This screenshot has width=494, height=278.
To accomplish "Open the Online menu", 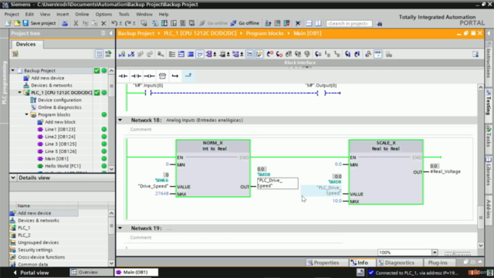I will click(82, 14).
